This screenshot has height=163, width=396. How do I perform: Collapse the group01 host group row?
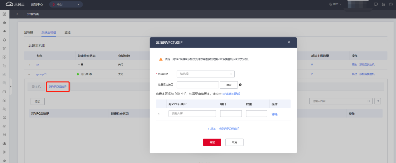click(x=29, y=74)
